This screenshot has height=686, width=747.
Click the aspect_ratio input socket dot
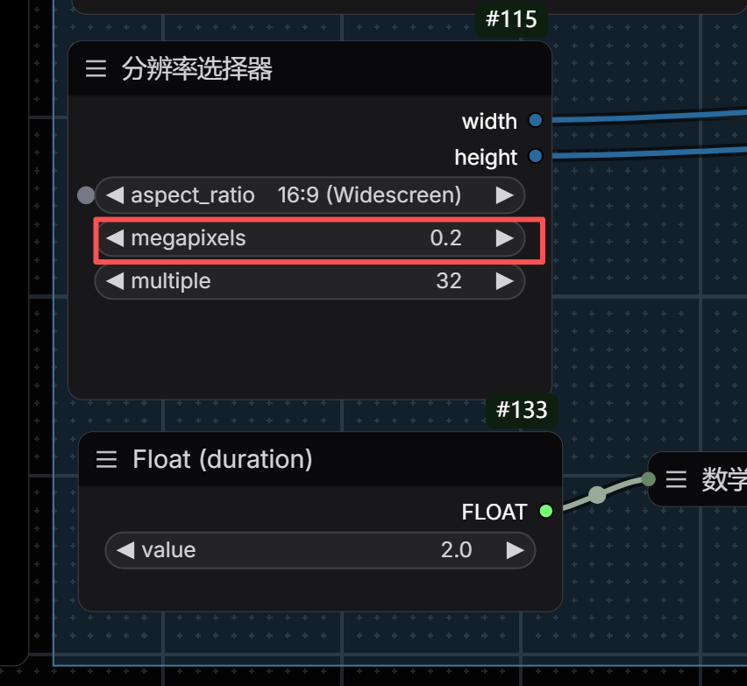click(86, 195)
